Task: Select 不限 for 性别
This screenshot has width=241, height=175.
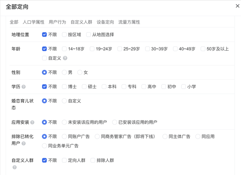Action: pos(44,72)
